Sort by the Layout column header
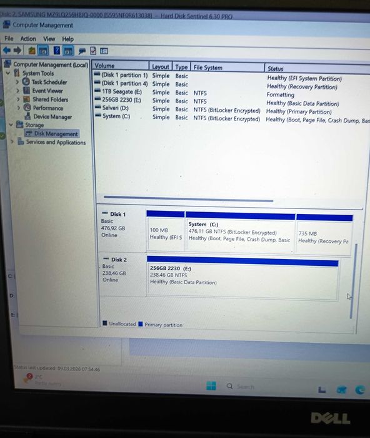Viewport: 370px width, 438px height. [161, 67]
